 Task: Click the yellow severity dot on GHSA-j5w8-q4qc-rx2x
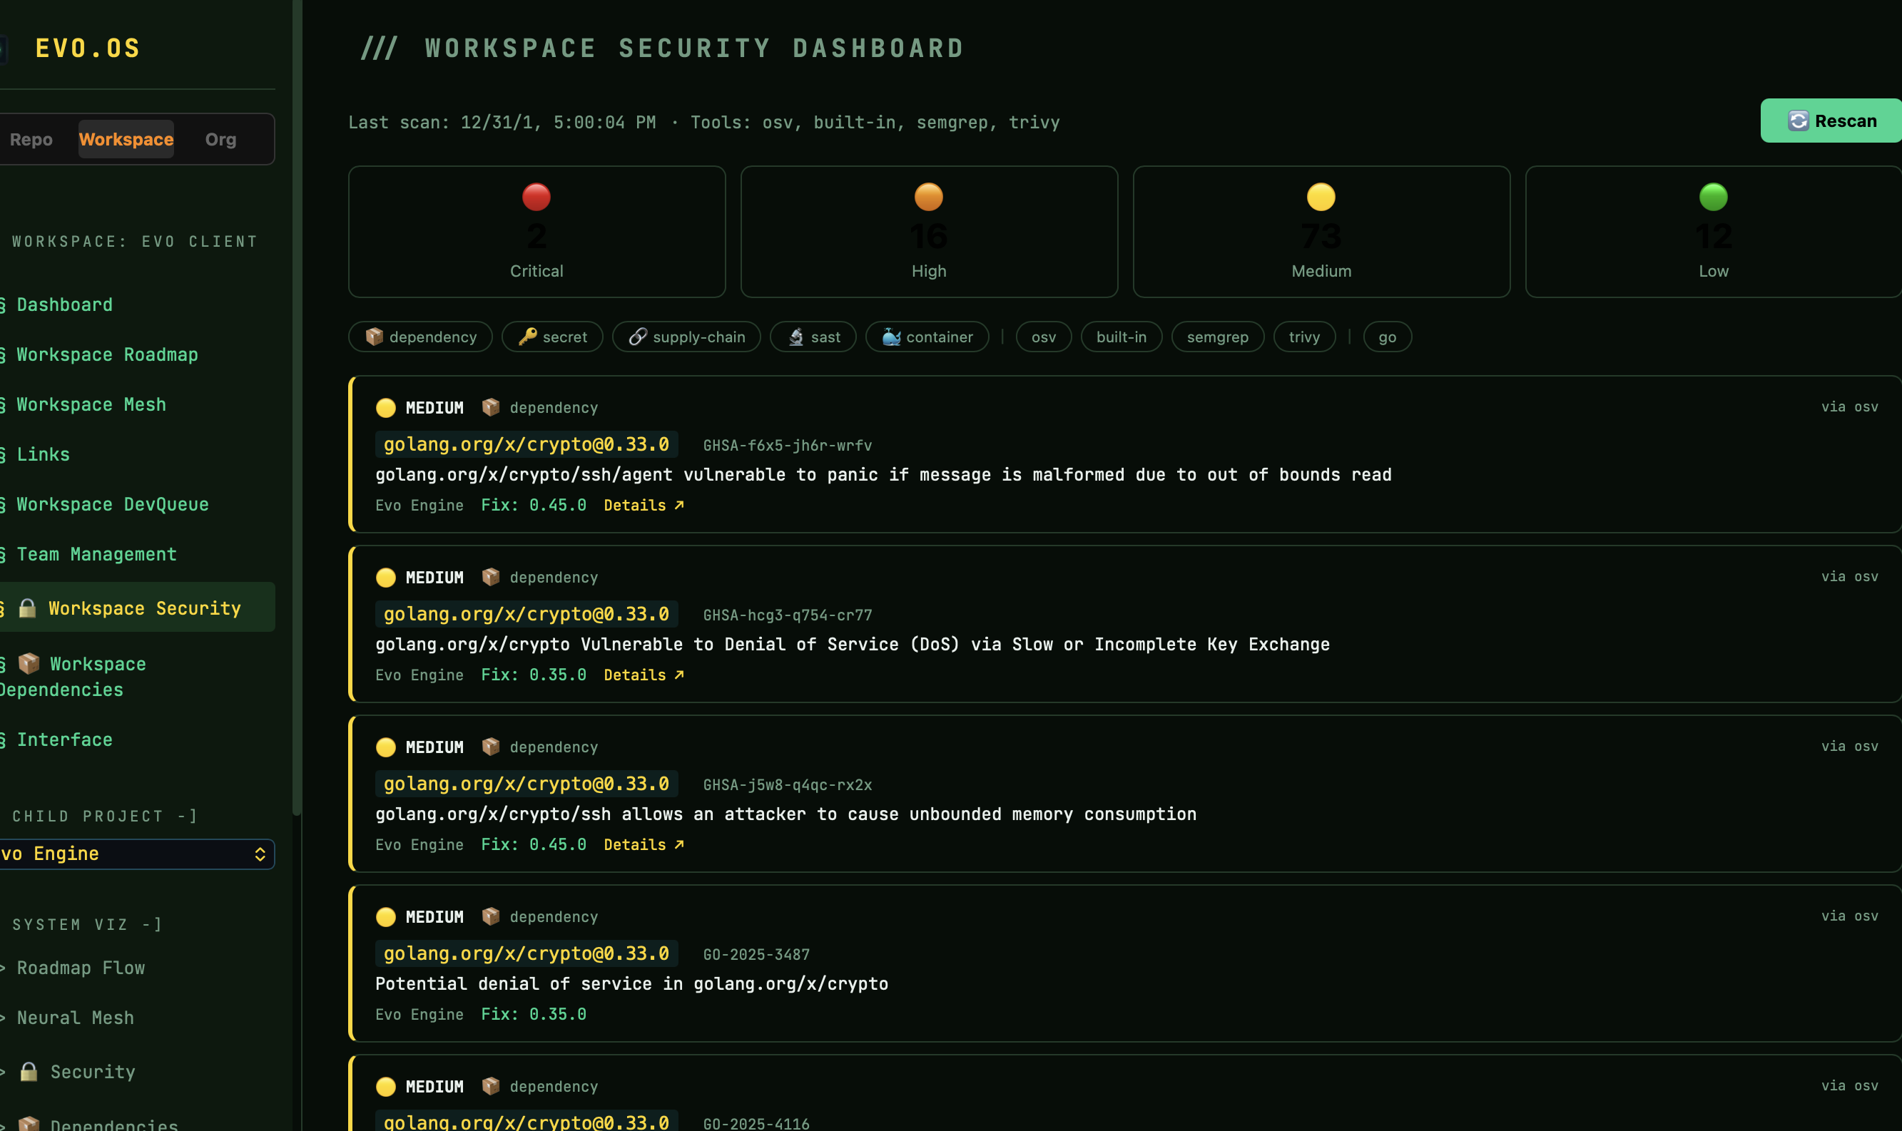tap(386, 747)
